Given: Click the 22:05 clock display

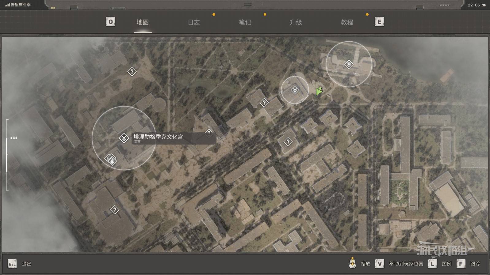Looking at the screenshot, I should click(474, 5).
